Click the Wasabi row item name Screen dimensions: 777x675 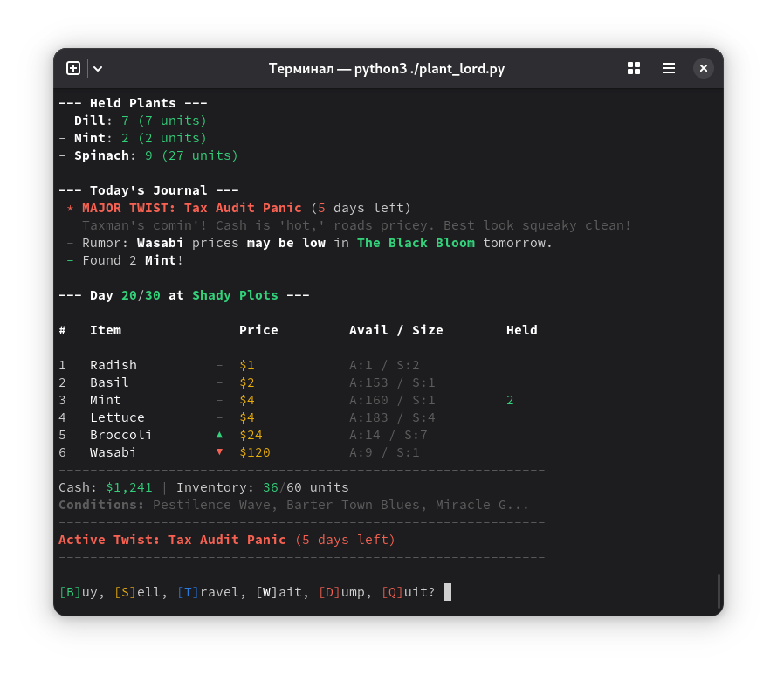113,452
